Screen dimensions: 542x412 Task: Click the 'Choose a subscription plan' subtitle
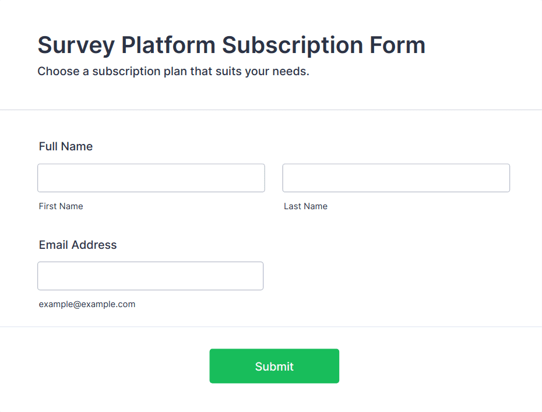pyautogui.click(x=173, y=72)
